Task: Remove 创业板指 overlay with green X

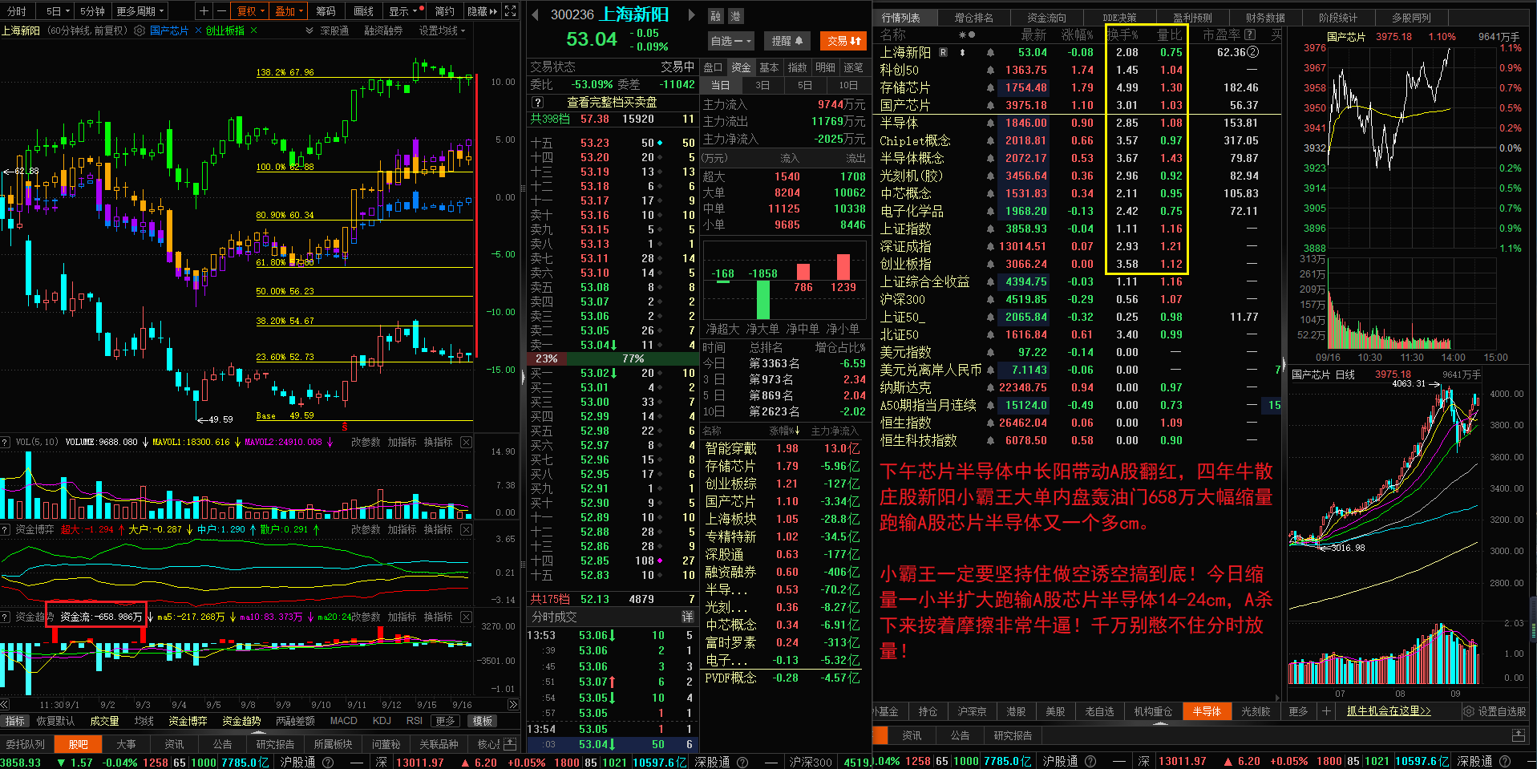Action: click(x=253, y=30)
